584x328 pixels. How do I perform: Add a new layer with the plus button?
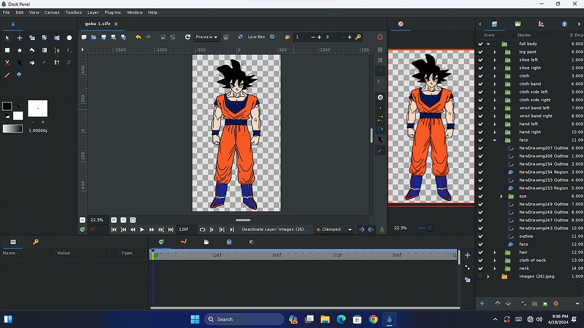[482, 304]
